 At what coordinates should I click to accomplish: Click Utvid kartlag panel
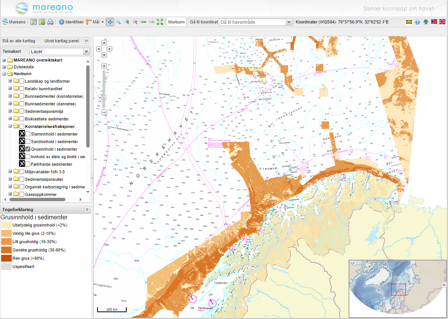61,41
